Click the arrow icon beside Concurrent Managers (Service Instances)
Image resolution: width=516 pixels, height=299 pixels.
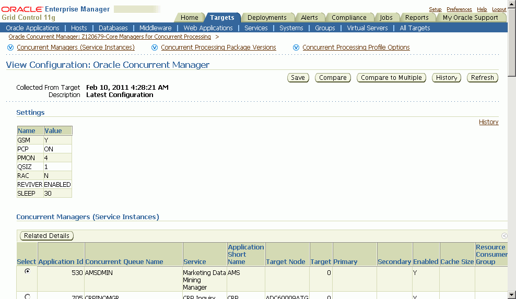[x=10, y=47]
